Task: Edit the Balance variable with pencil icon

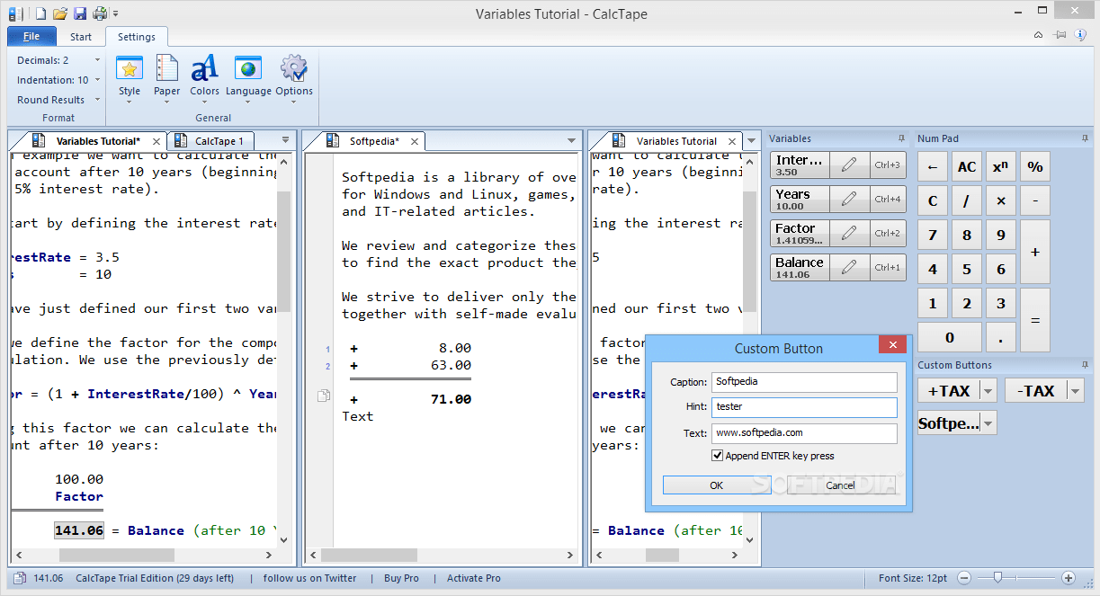Action: [x=849, y=268]
